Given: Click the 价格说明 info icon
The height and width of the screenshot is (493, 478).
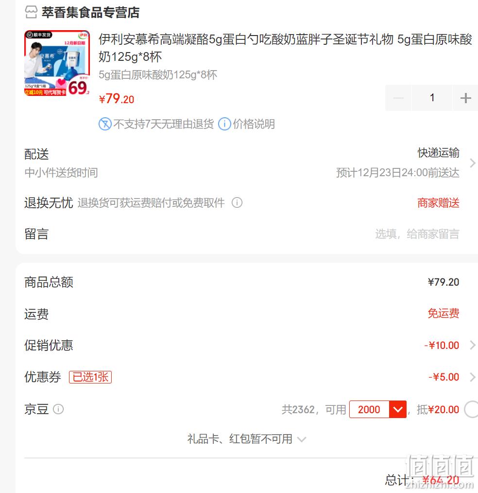Looking at the screenshot, I should [224, 124].
